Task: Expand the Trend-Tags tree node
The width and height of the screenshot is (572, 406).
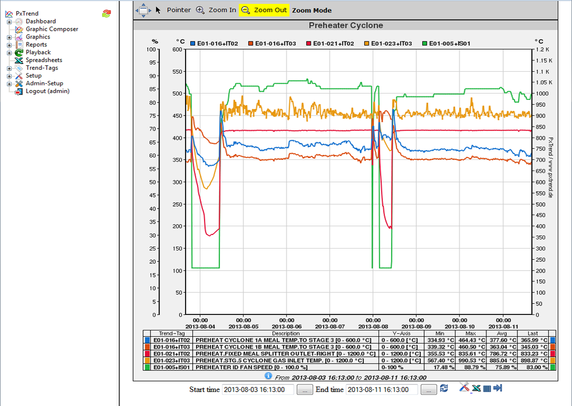Action: (9, 68)
